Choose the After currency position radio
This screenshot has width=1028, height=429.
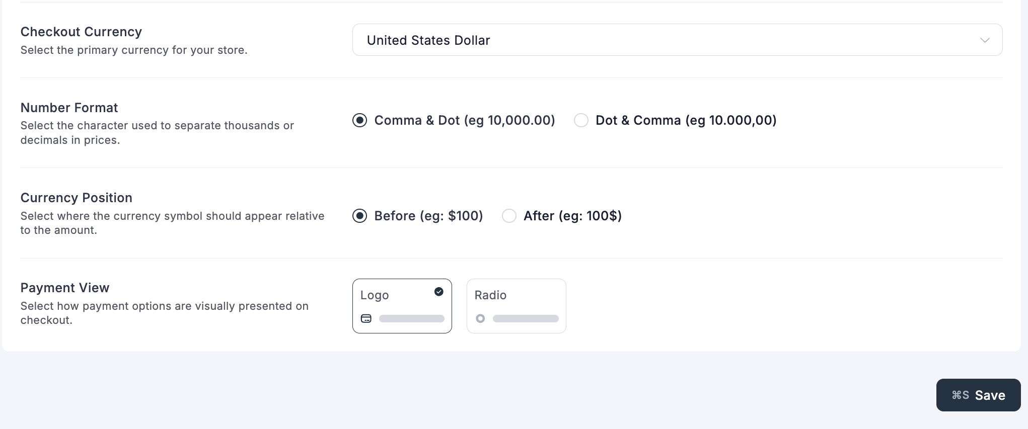509,216
